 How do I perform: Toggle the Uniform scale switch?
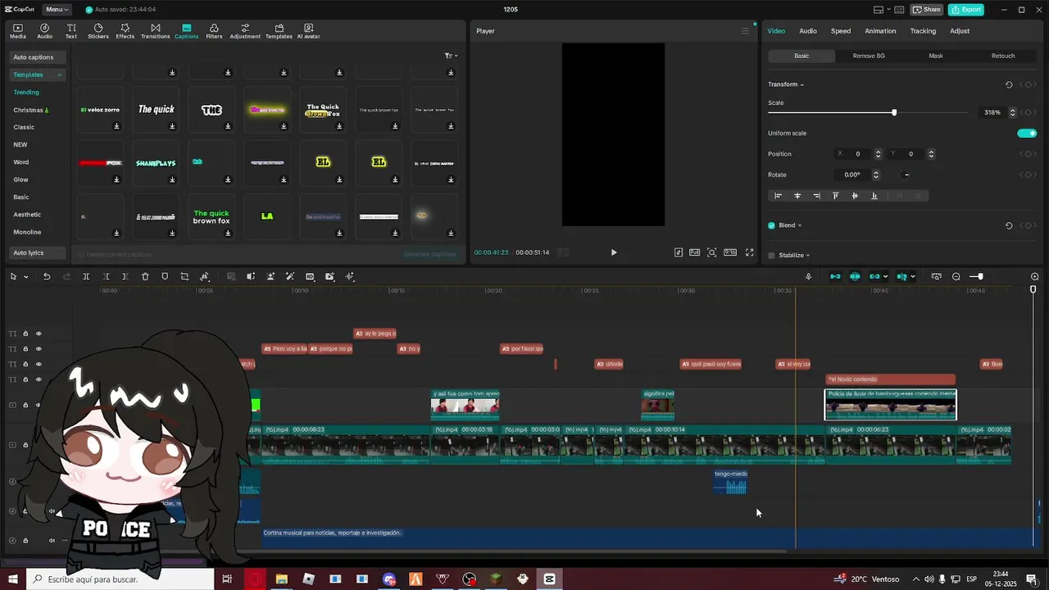click(1027, 133)
